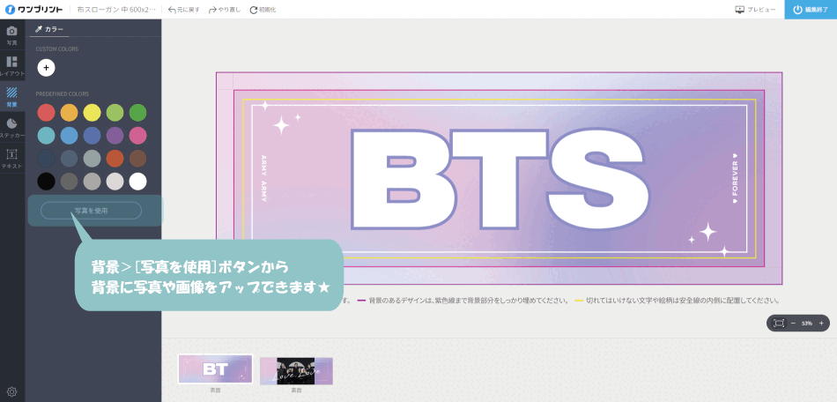Pick the red predefined color swatch
The width and height of the screenshot is (837, 402).
tap(46, 113)
